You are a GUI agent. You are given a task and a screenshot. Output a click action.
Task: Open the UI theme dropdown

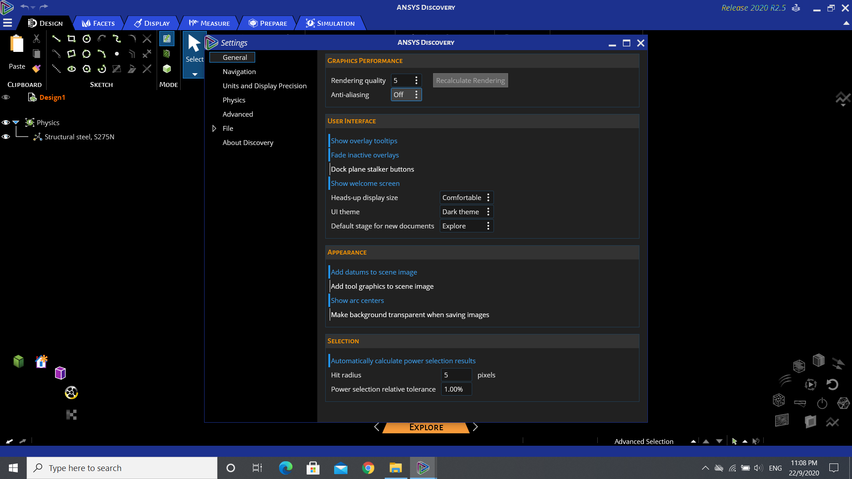(x=466, y=212)
